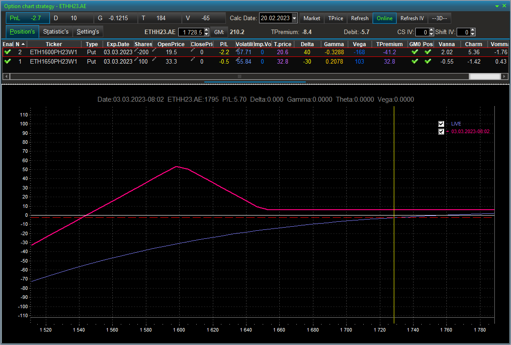Click the -41.2 TPremium cell
This screenshot has width=511, height=345.
pyautogui.click(x=389, y=52)
